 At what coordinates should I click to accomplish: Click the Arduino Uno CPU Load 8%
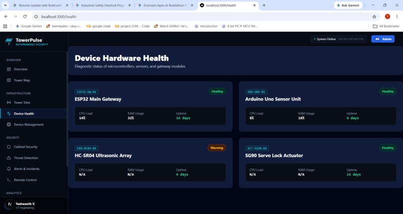(x=251, y=118)
